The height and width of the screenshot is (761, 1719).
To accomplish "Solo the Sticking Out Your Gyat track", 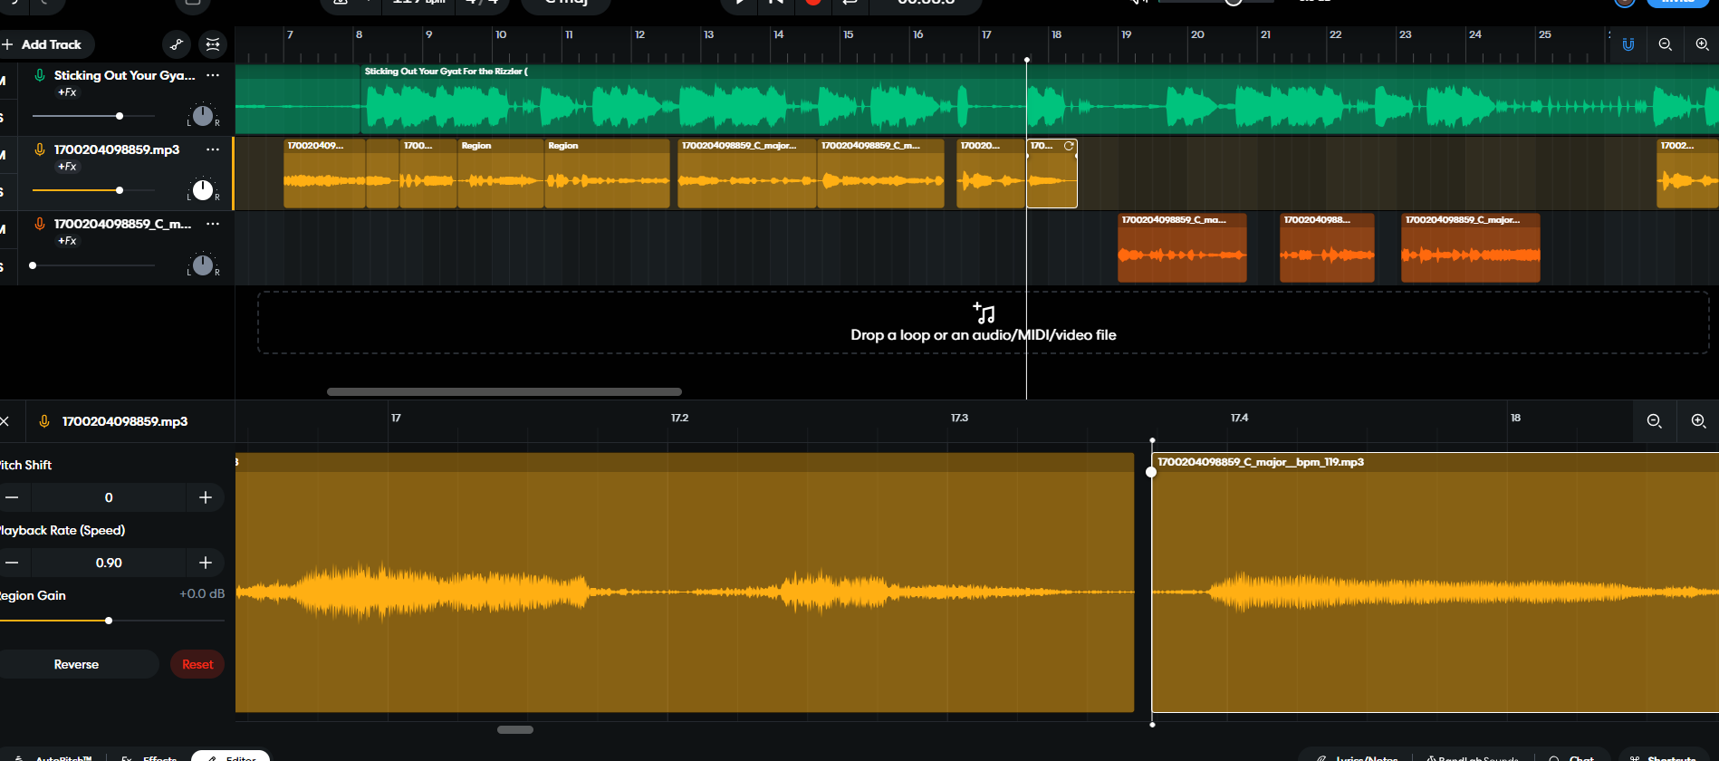I will point(3,118).
